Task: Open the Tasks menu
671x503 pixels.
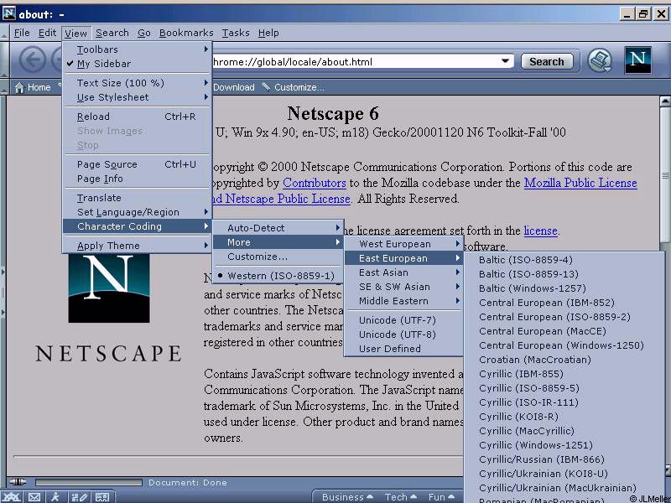Action: pyautogui.click(x=236, y=33)
